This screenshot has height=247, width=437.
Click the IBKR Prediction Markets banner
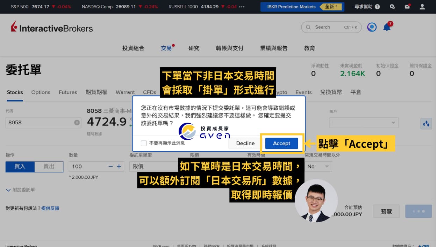point(302,7)
